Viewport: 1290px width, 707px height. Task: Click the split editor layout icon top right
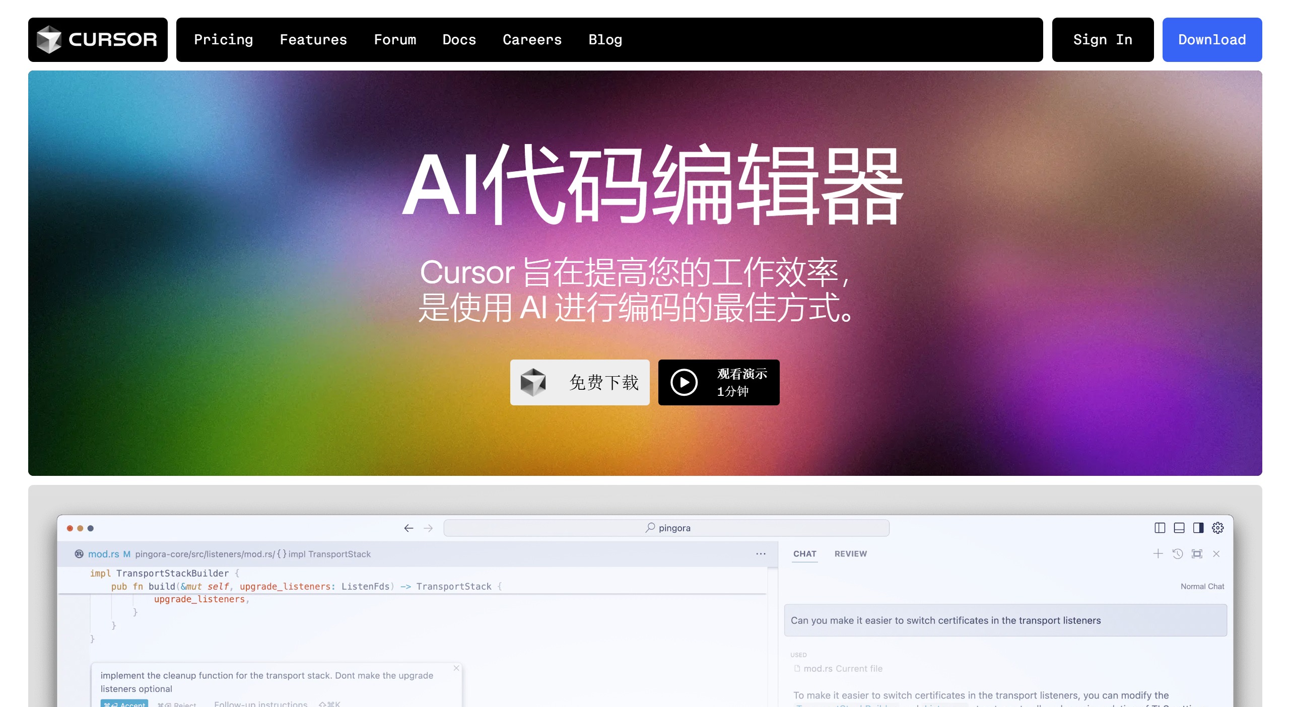(1160, 528)
